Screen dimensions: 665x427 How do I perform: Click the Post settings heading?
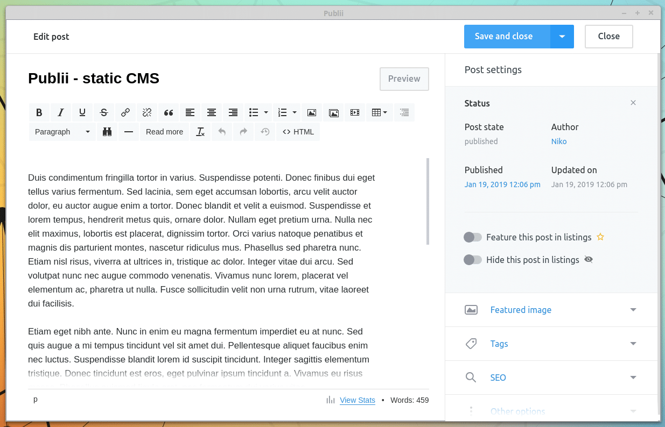pos(493,70)
